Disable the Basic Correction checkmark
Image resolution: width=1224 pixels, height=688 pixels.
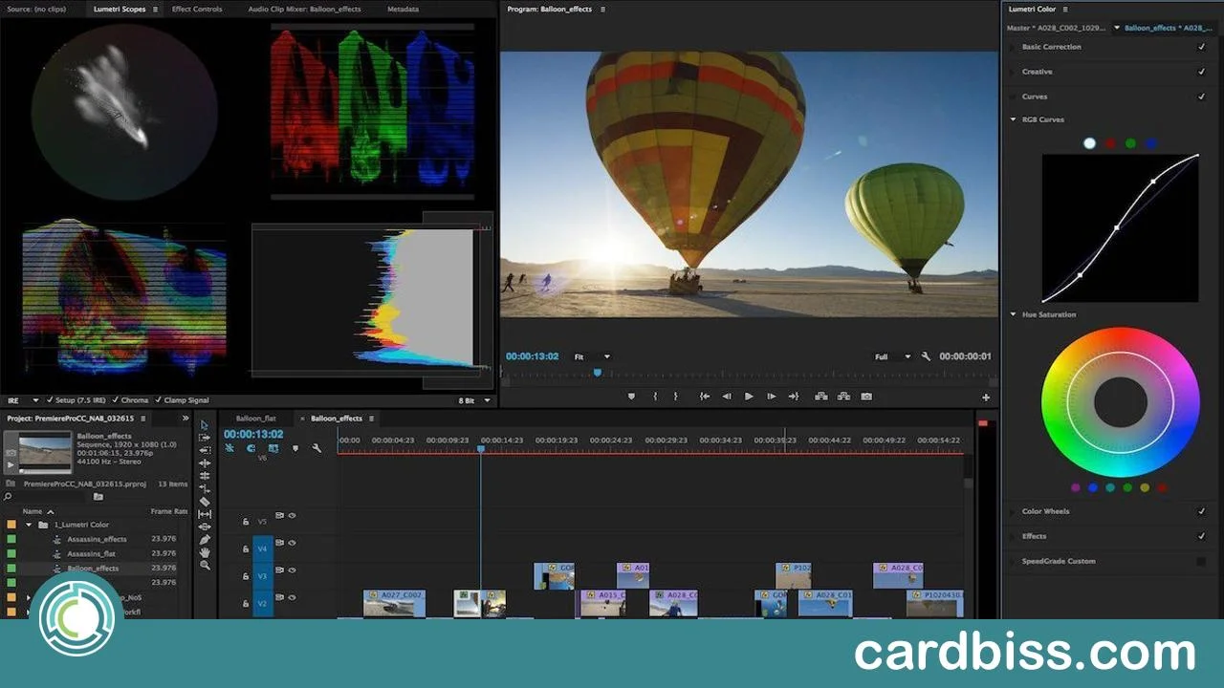click(1202, 46)
